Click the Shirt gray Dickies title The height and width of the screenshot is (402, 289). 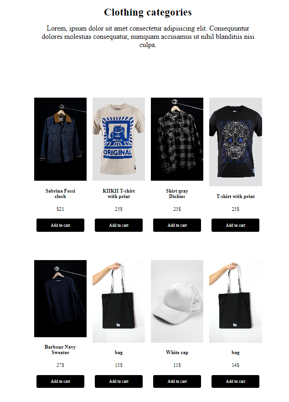177,193
